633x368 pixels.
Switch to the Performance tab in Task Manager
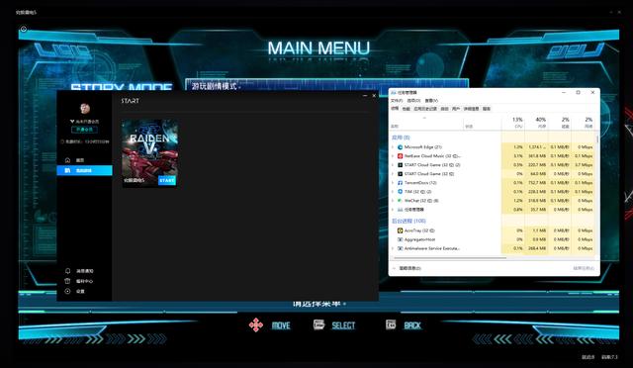pos(406,109)
